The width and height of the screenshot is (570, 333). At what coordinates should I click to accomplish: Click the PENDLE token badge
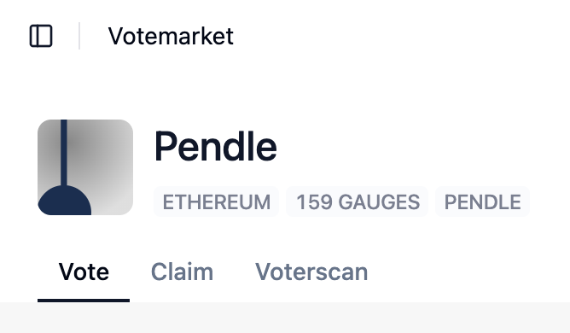click(482, 202)
